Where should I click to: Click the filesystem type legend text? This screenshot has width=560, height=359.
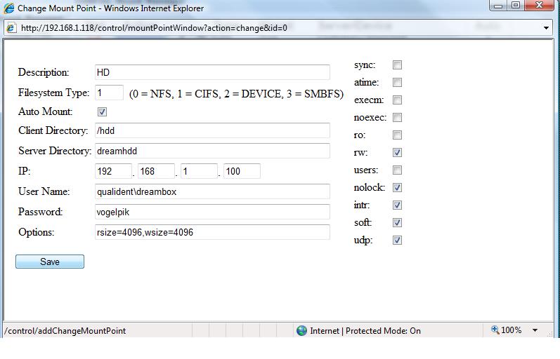pyautogui.click(x=236, y=94)
